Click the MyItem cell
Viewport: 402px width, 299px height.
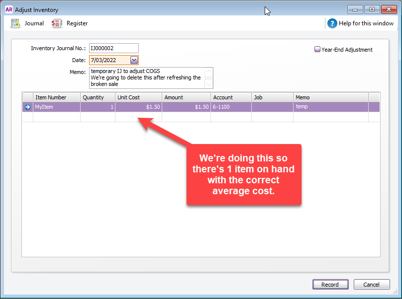[56, 107]
